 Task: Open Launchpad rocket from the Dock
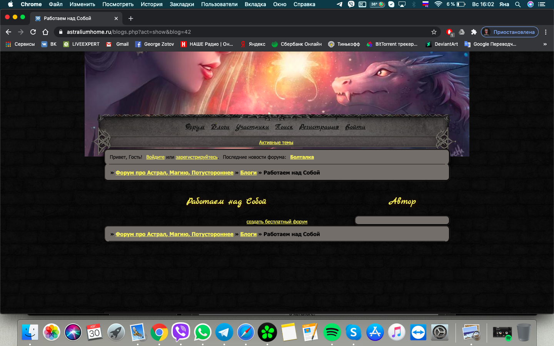point(116,333)
